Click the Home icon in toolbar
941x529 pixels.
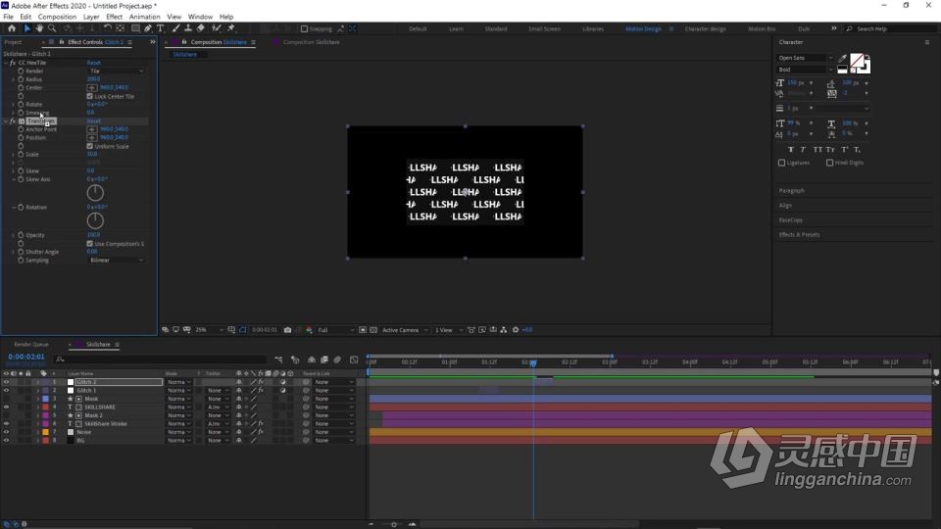pos(13,28)
